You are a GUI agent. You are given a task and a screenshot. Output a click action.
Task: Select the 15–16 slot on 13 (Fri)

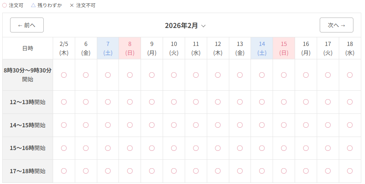pos(240,148)
